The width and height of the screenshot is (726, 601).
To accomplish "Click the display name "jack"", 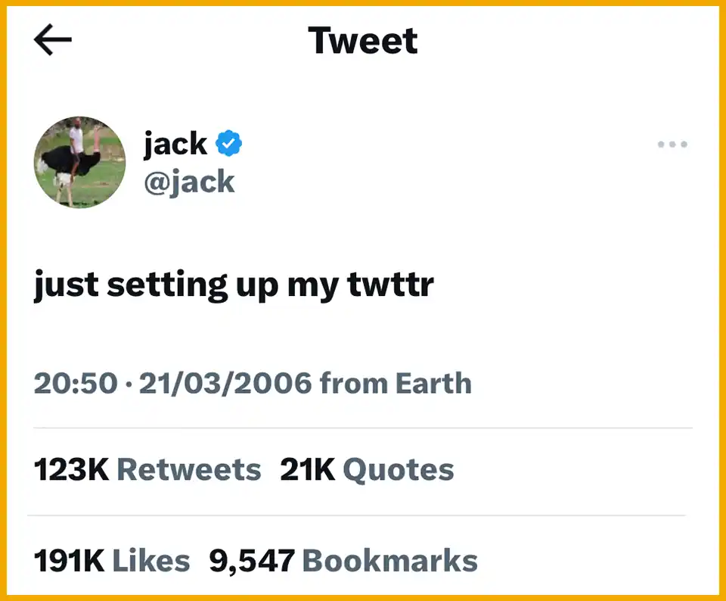I will 175,142.
